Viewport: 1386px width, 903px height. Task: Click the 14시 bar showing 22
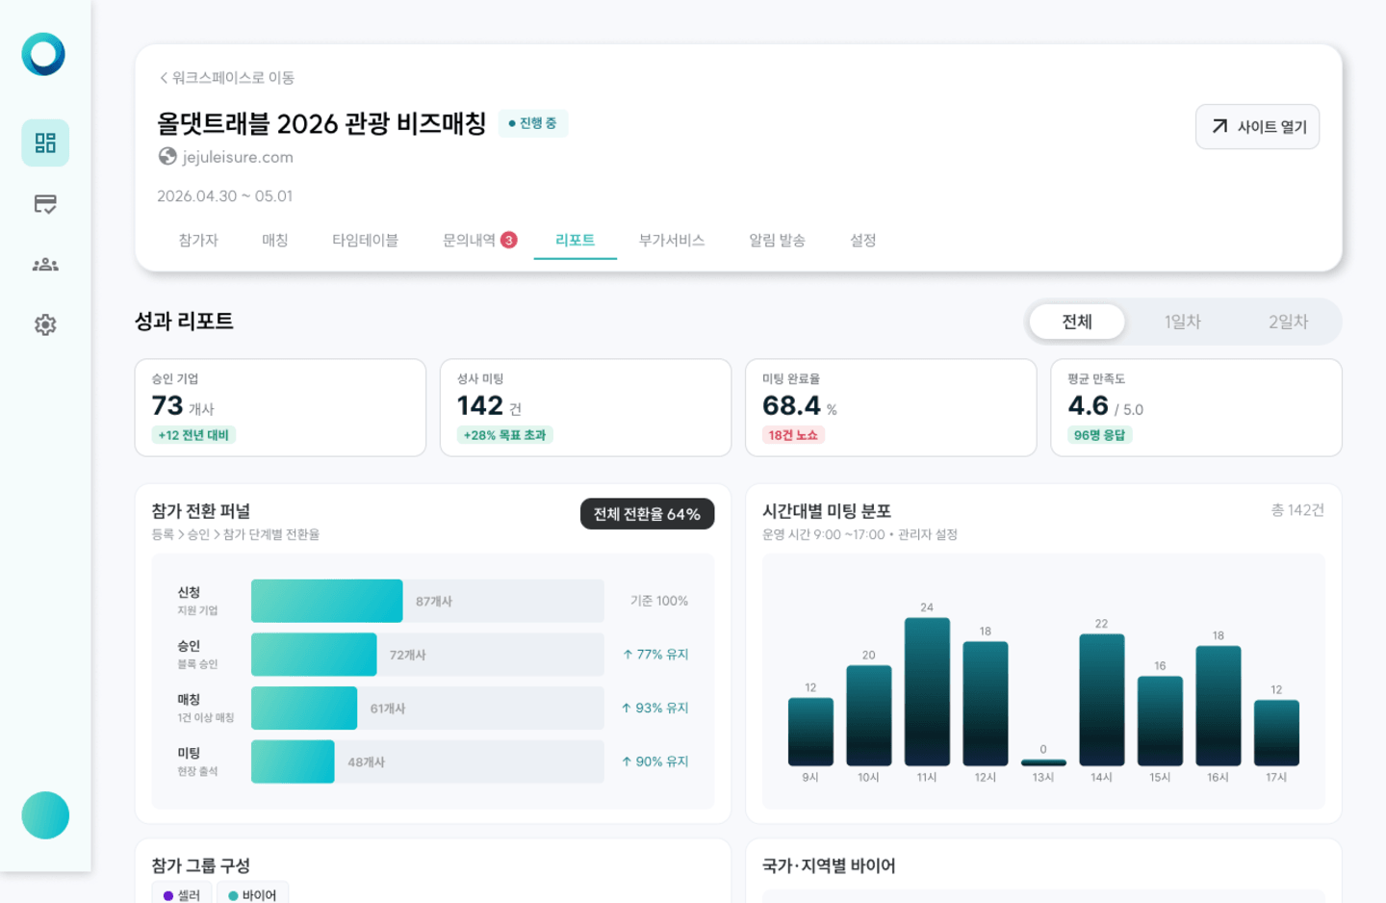click(x=1102, y=700)
